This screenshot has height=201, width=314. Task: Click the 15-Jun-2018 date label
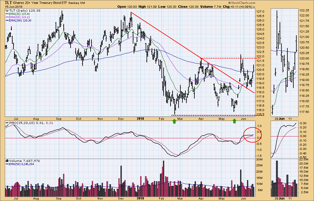(14, 7)
